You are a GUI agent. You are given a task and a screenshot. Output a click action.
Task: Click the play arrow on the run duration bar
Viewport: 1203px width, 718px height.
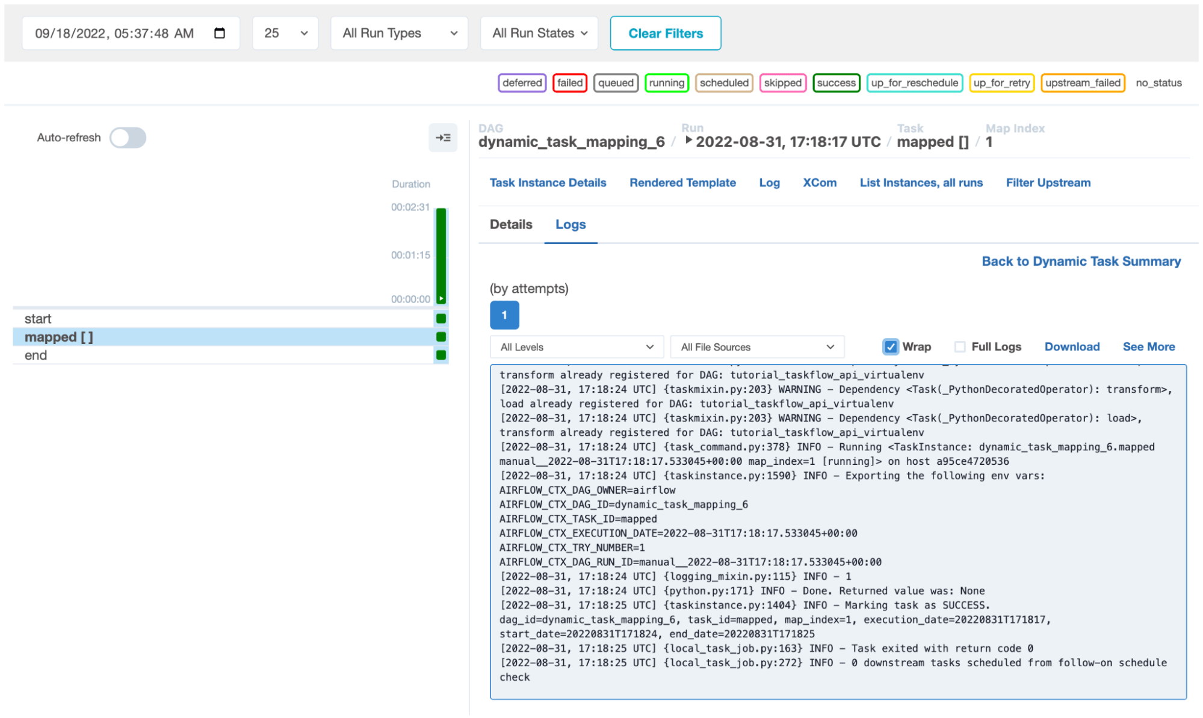441,298
